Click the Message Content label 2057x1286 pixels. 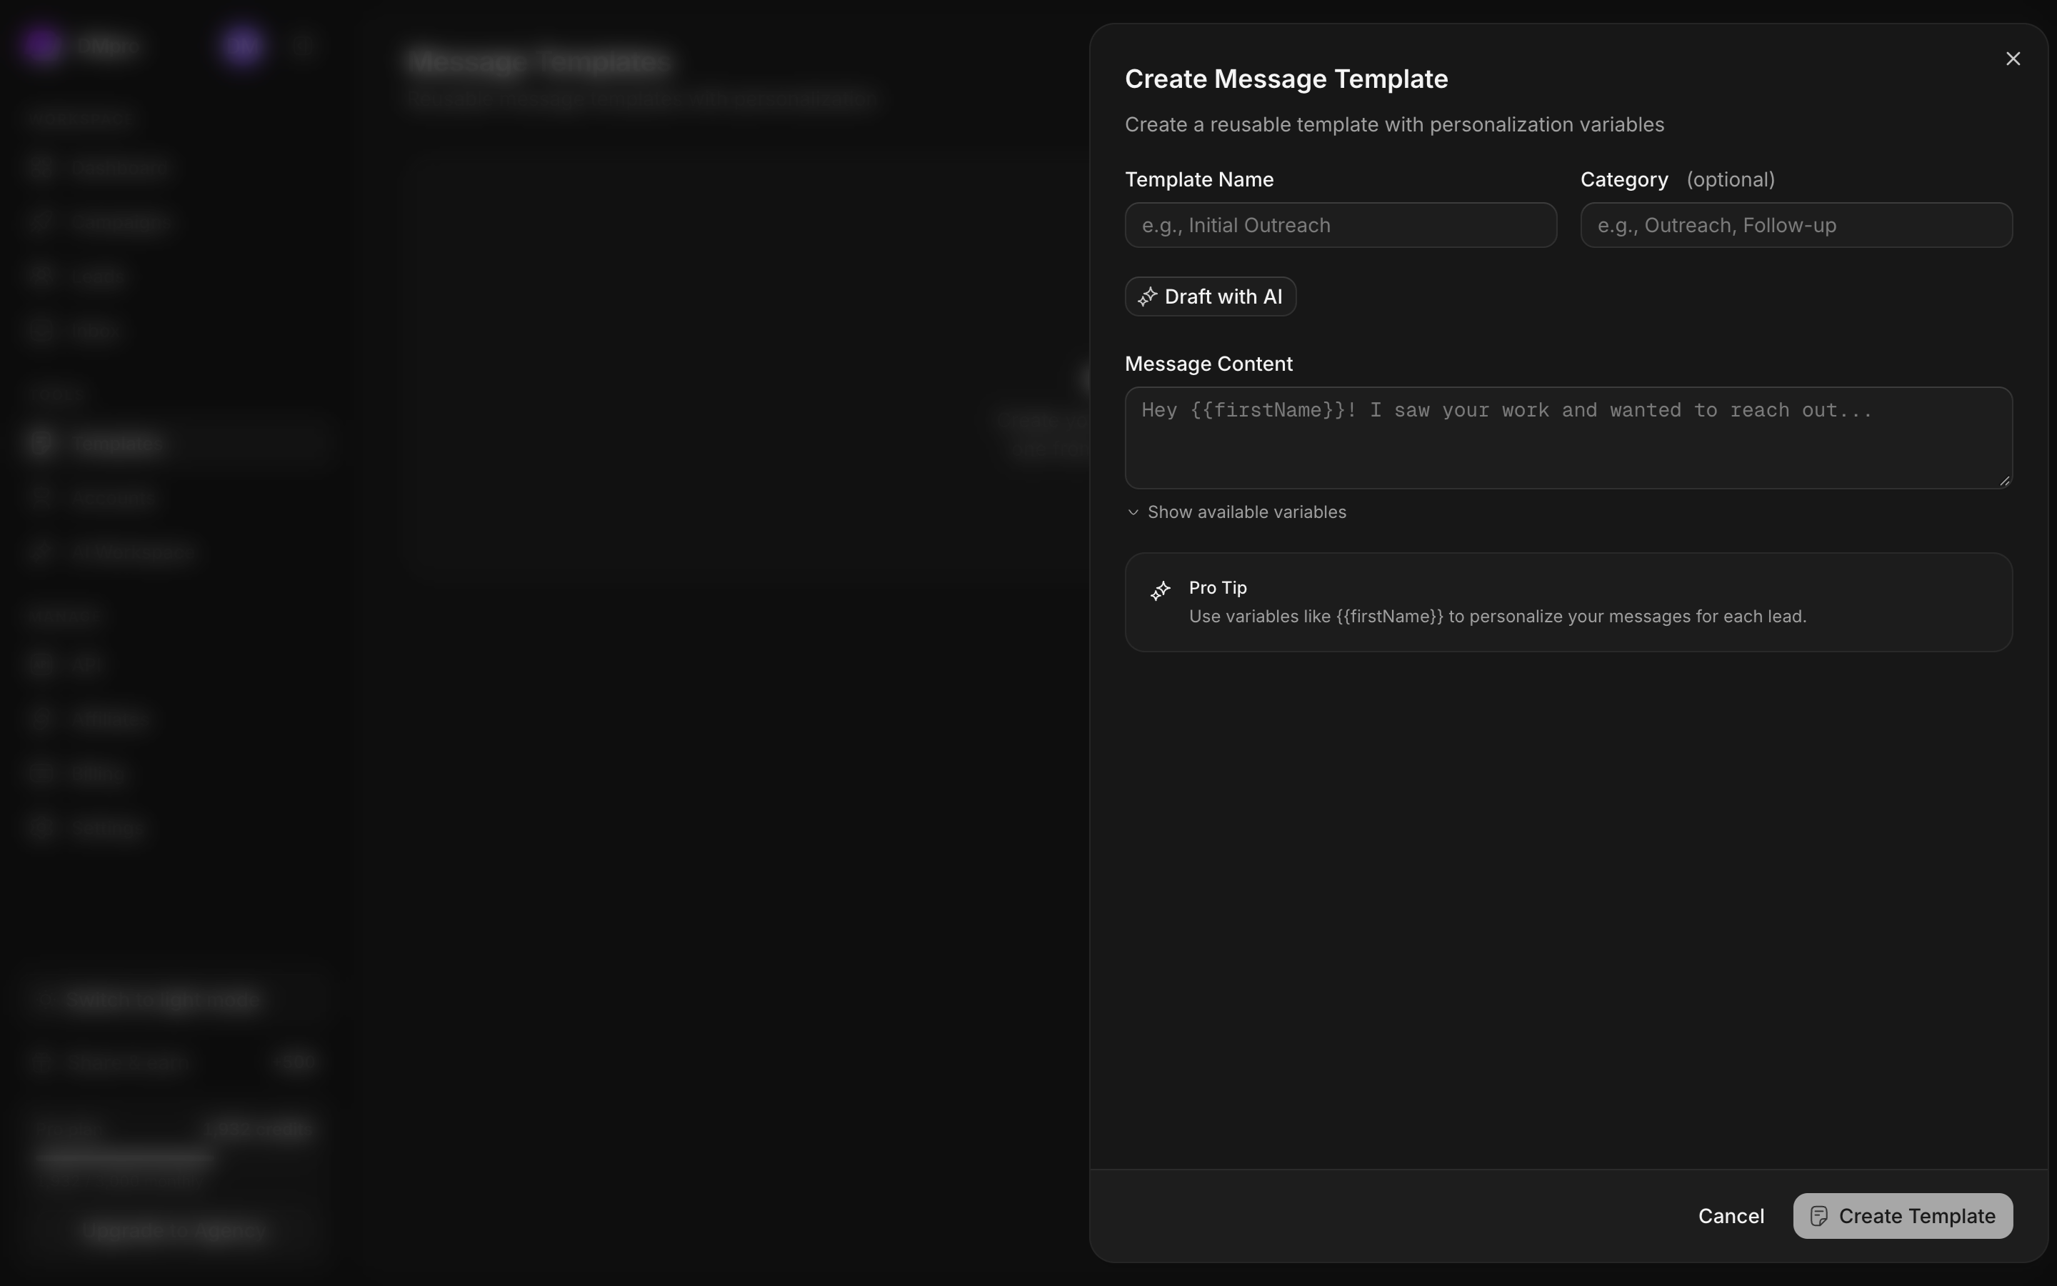point(1208,364)
